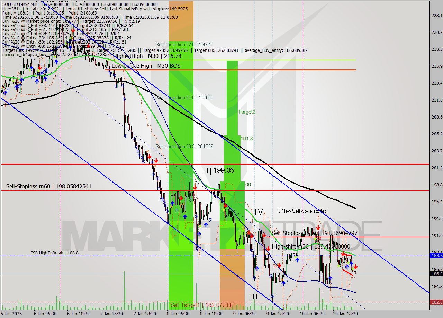Click the 201.3 price axis label
Viewport: 443px width, 318px height.
tap(437, 168)
